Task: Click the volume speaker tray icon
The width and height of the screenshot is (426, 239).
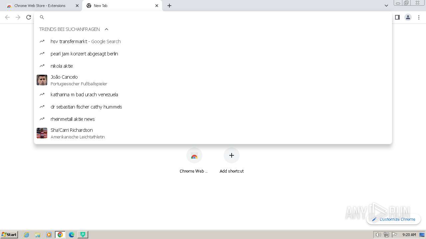Action: [x=378, y=235]
